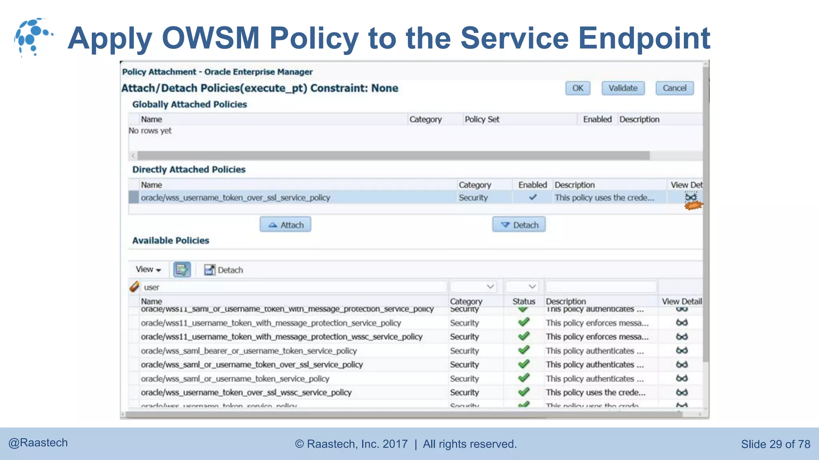Image resolution: width=819 pixels, height=460 pixels.
Task: Click the query-by-example filter icon
Action: [182, 270]
